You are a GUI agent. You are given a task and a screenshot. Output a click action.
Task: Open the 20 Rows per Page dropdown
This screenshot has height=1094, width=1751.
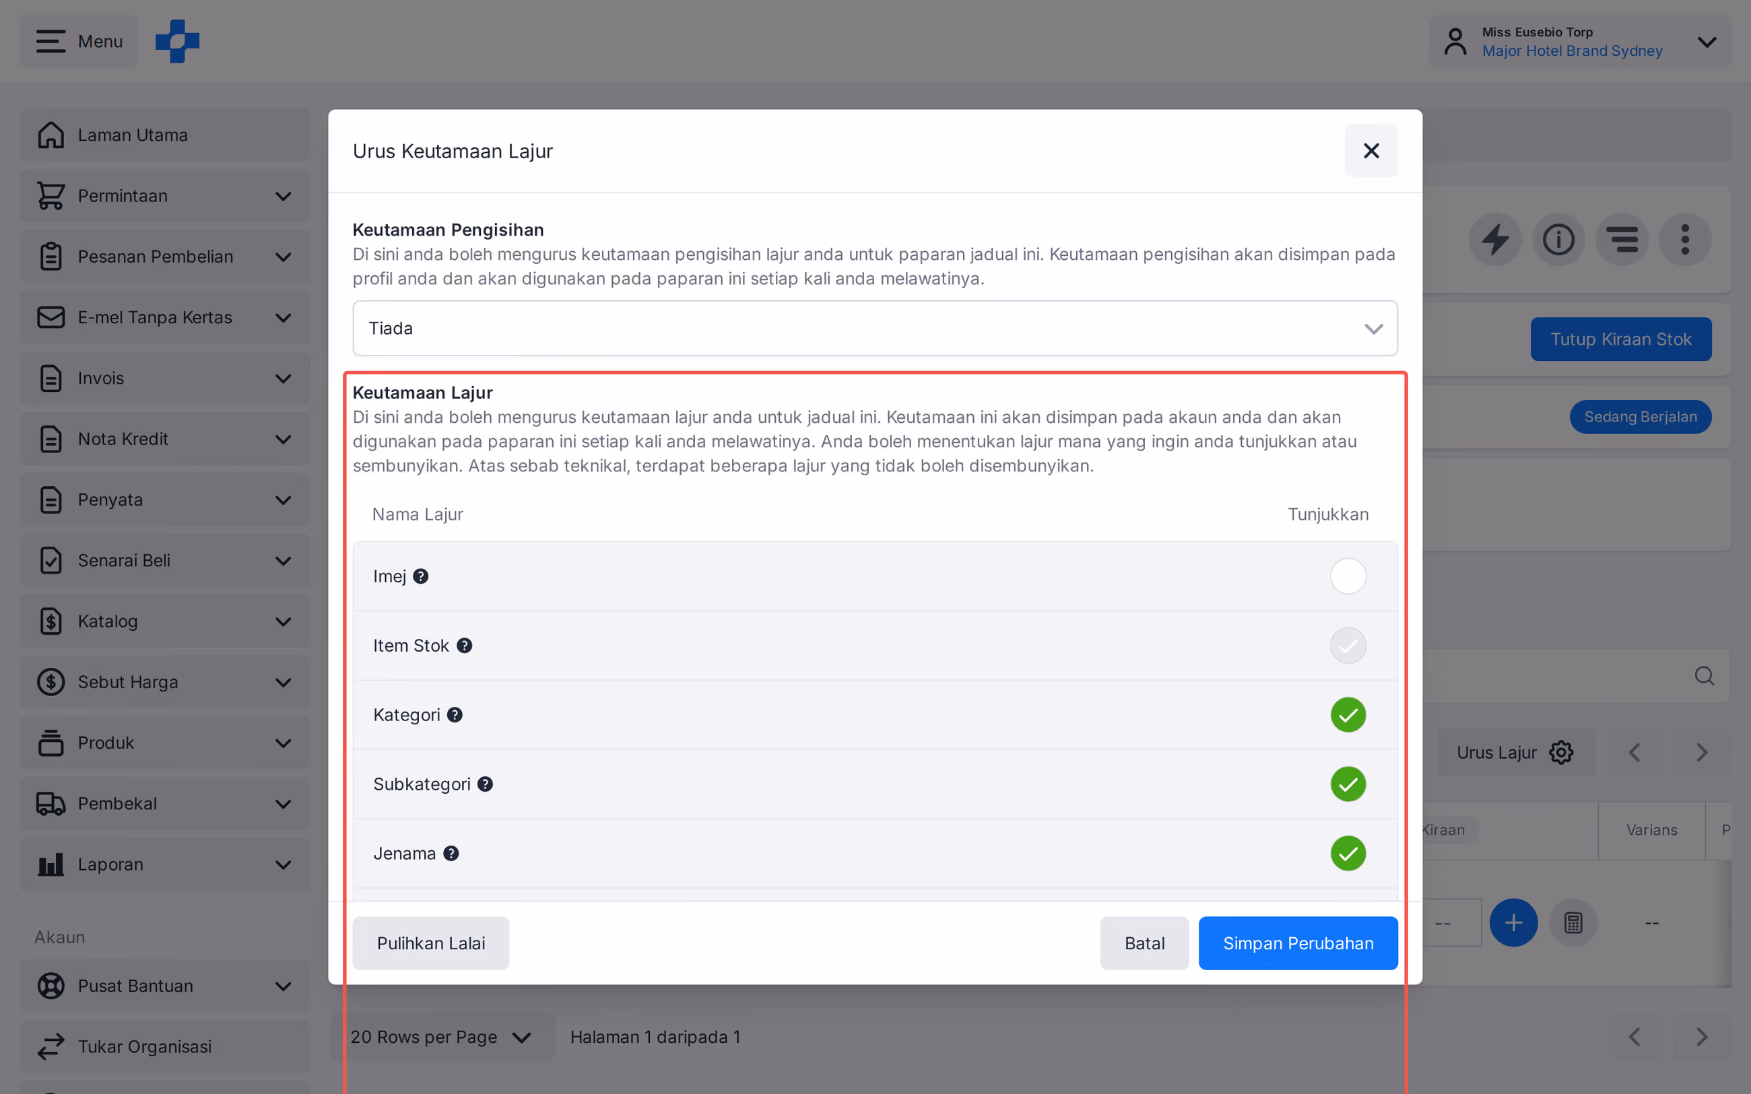pos(442,1037)
